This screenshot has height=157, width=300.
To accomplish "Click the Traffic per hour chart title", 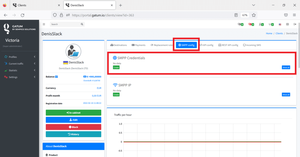I will click(x=123, y=115).
